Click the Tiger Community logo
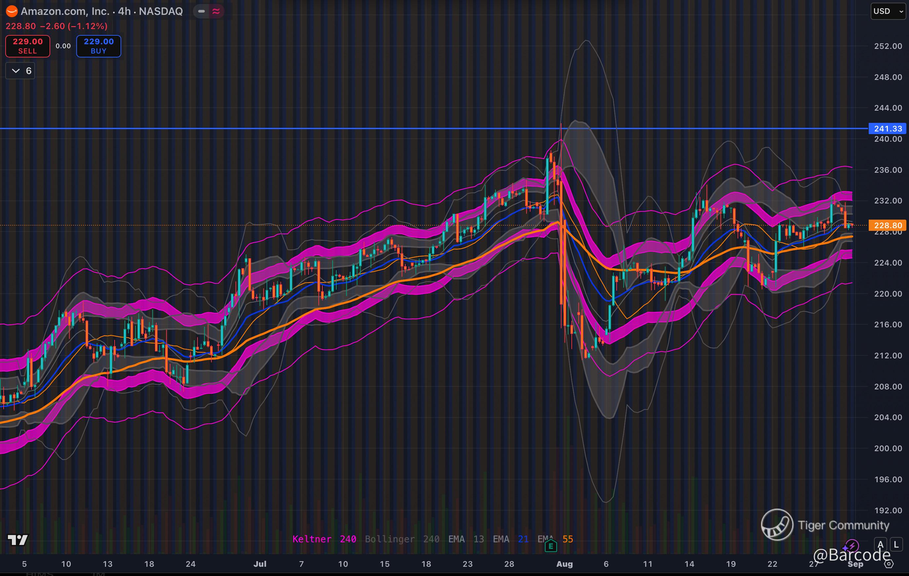This screenshot has width=909, height=576. coord(777,524)
